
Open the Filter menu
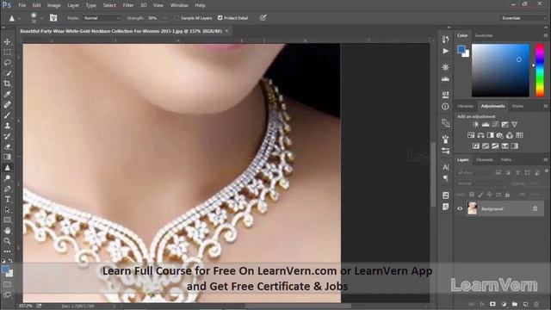click(x=128, y=5)
